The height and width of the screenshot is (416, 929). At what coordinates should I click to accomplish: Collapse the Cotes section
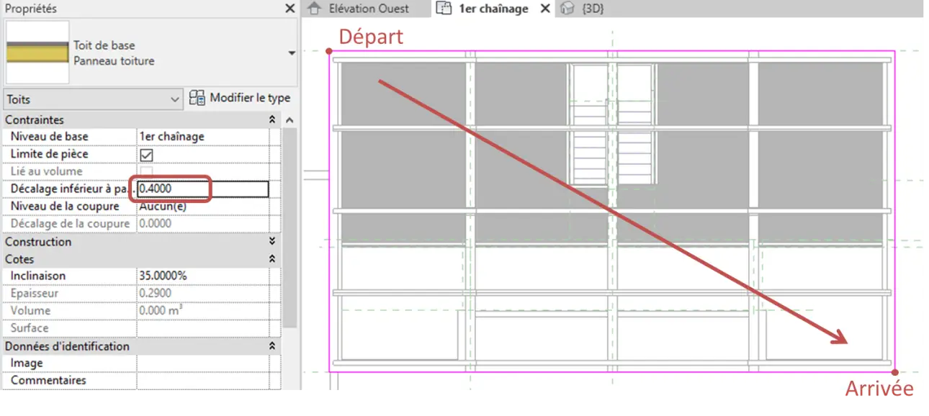pyautogui.click(x=272, y=259)
